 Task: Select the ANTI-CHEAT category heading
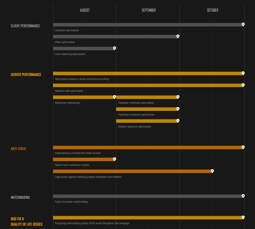click(x=19, y=149)
